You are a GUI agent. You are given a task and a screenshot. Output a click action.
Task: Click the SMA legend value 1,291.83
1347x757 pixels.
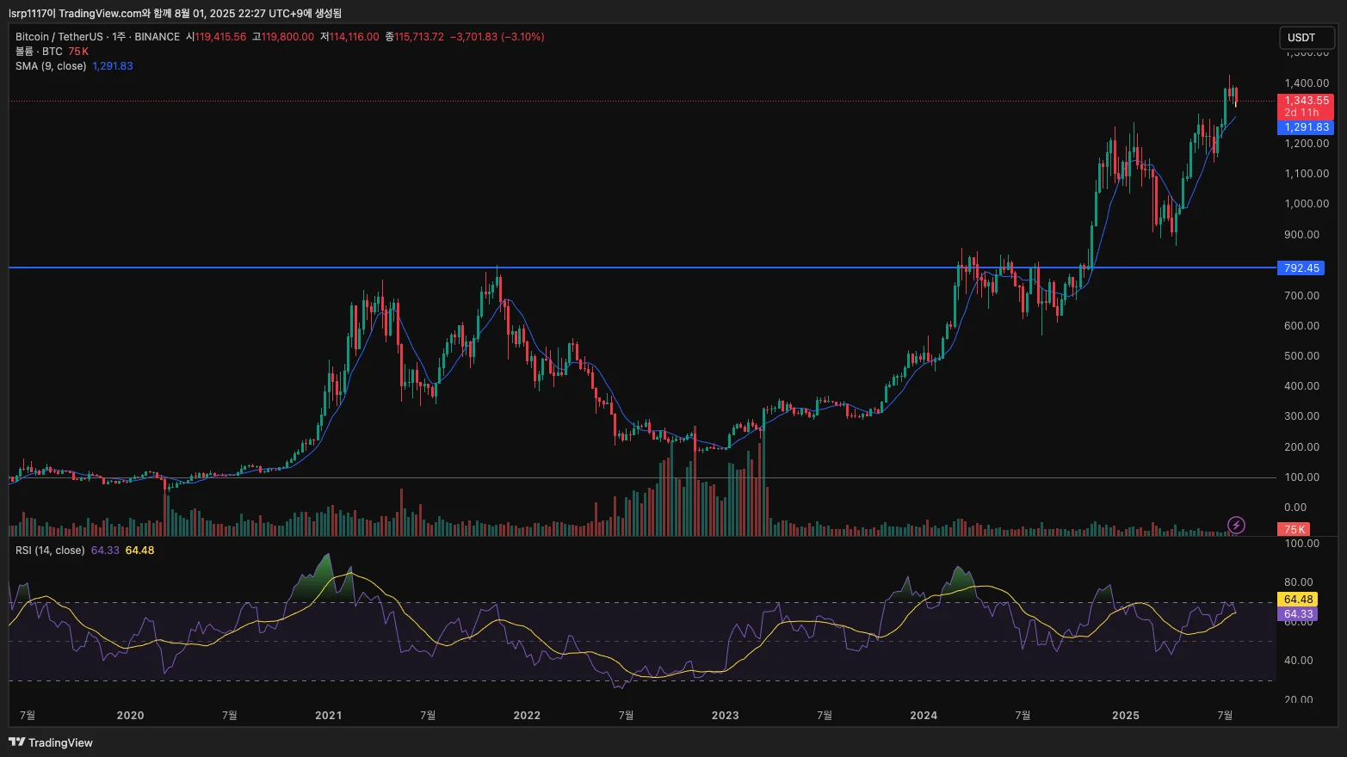click(x=113, y=66)
